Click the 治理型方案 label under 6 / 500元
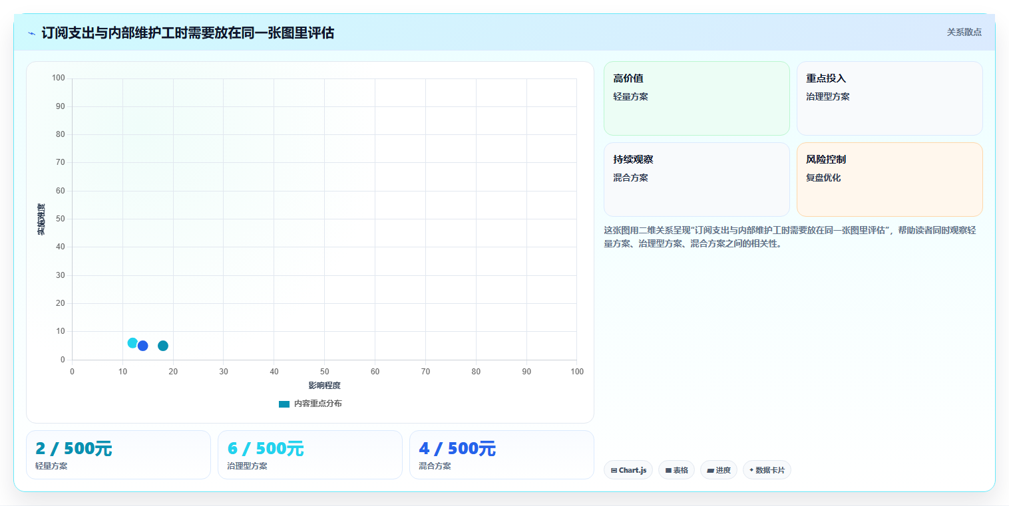 [247, 466]
